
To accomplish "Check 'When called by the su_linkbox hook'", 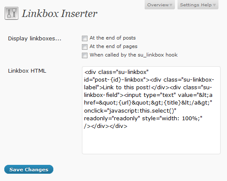I will pos(84,55).
